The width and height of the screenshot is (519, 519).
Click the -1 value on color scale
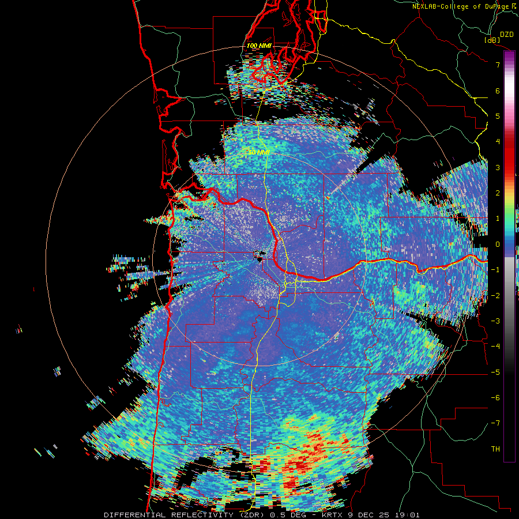[495, 270]
